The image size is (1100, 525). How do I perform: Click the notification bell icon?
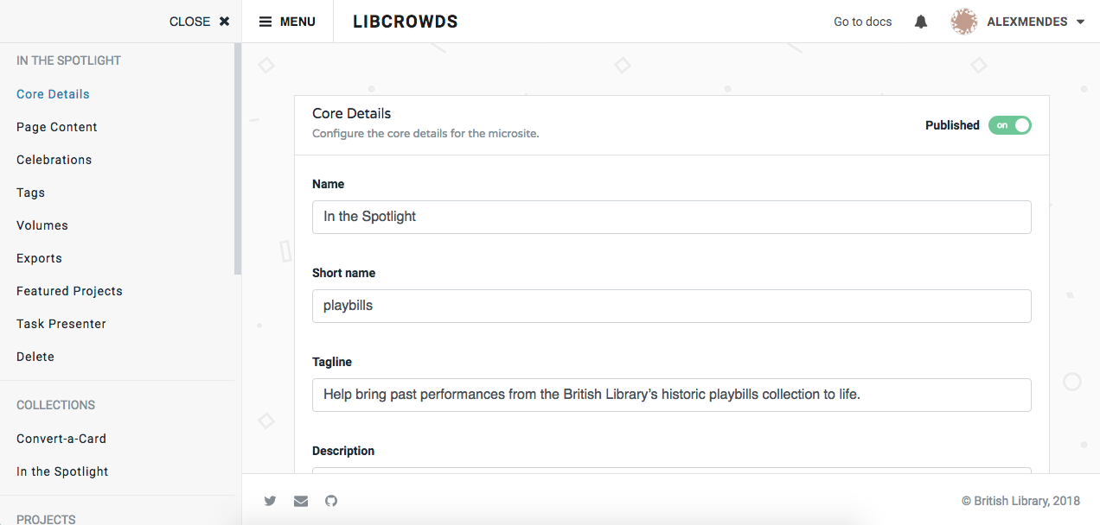[920, 21]
